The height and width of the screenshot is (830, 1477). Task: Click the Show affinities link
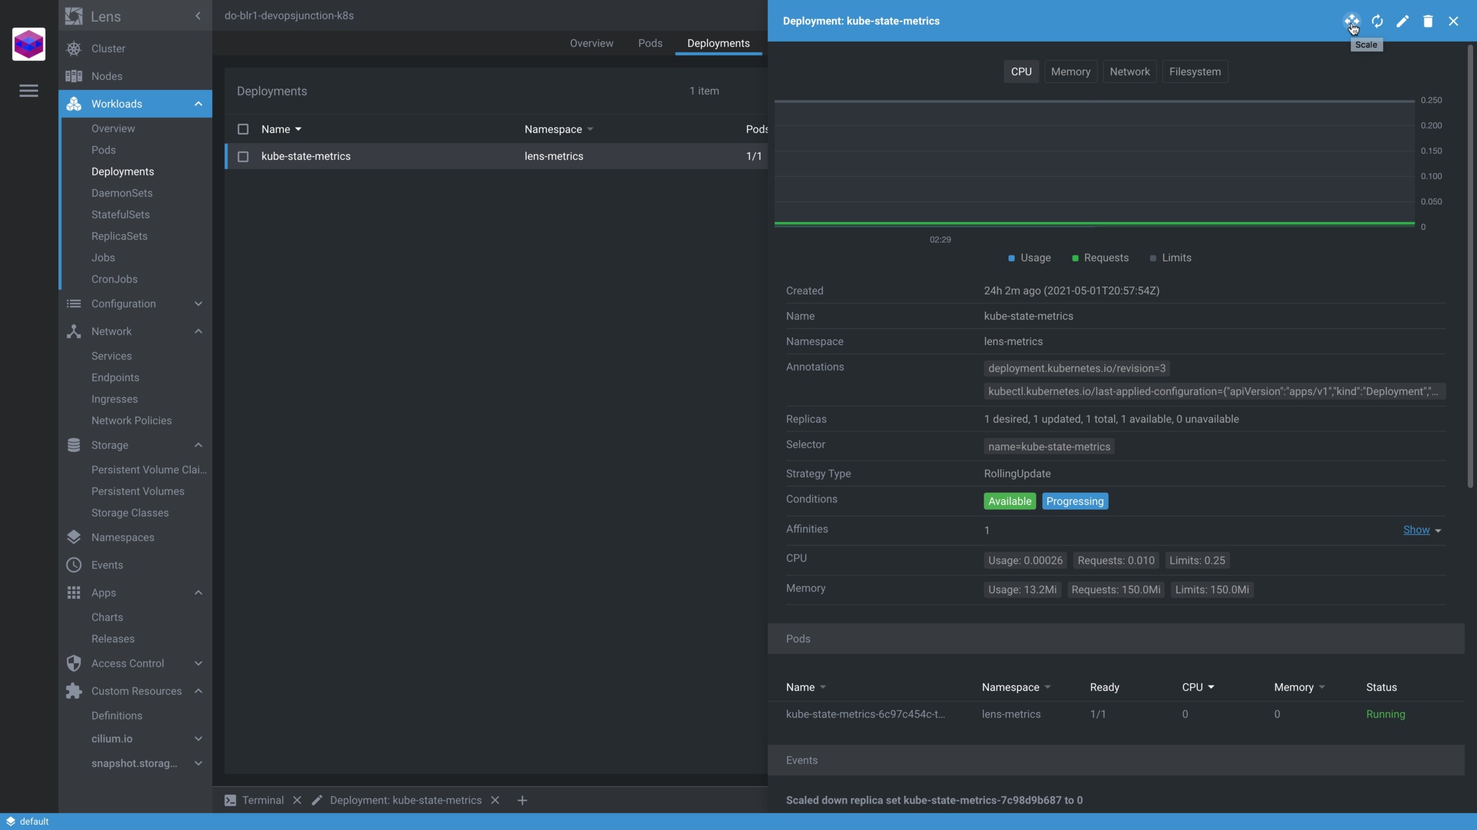pos(1416,530)
